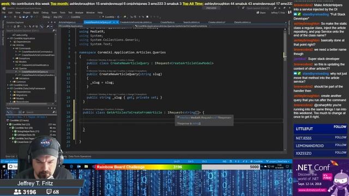This screenshot has height=196, width=349.
Task: Click Solution Explorer search magnifier icon
Action: pos(54,30)
